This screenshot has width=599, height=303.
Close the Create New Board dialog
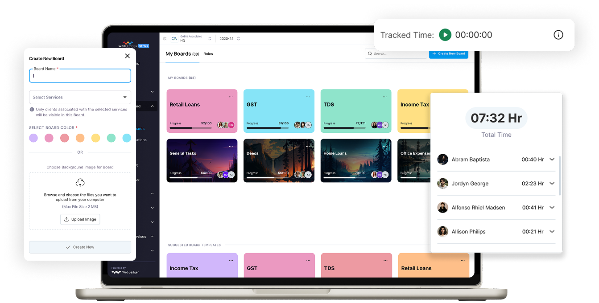click(x=127, y=56)
